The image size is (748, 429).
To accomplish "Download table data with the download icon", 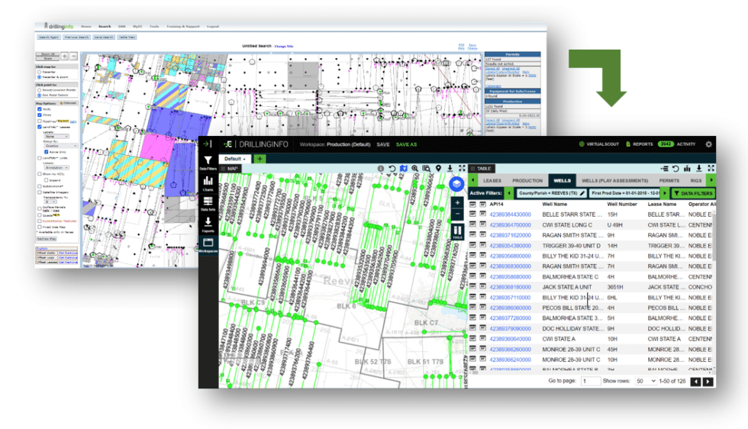I will coord(699,168).
